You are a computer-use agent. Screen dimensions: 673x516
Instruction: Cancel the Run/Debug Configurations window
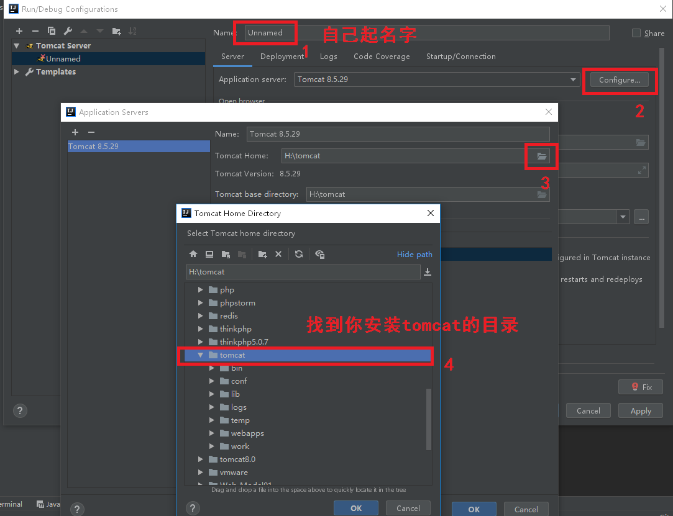(588, 411)
